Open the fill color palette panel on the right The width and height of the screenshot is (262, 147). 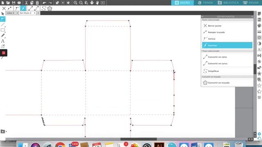pyautogui.click(x=259, y=26)
